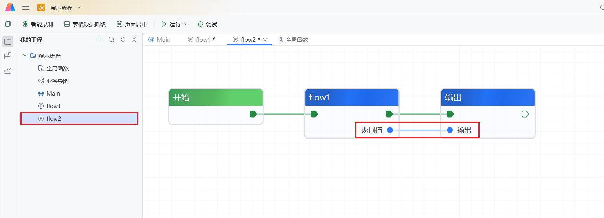Start debugging with 调试 button
The image size is (604, 218).
(x=207, y=24)
